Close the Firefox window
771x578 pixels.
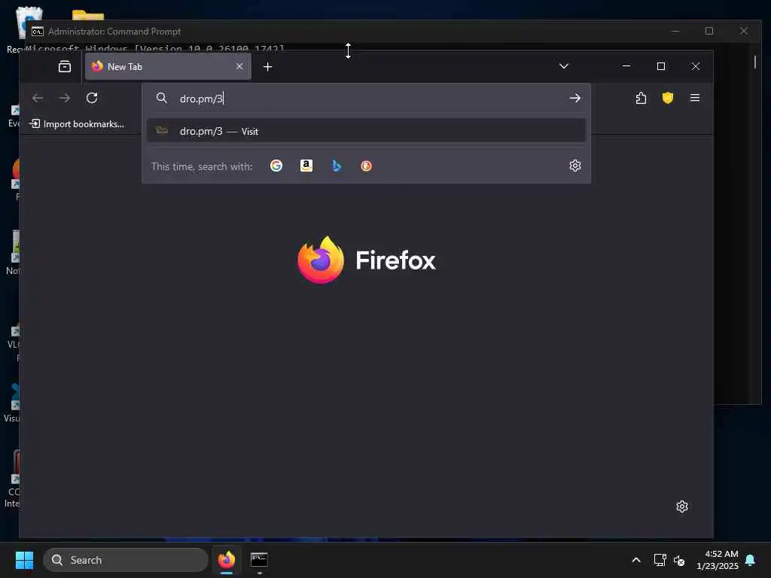pos(695,66)
